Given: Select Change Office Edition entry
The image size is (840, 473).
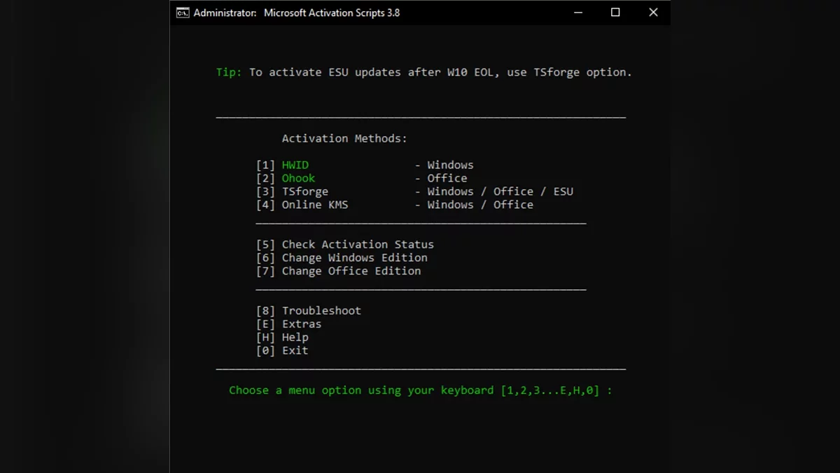Looking at the screenshot, I should point(351,271).
